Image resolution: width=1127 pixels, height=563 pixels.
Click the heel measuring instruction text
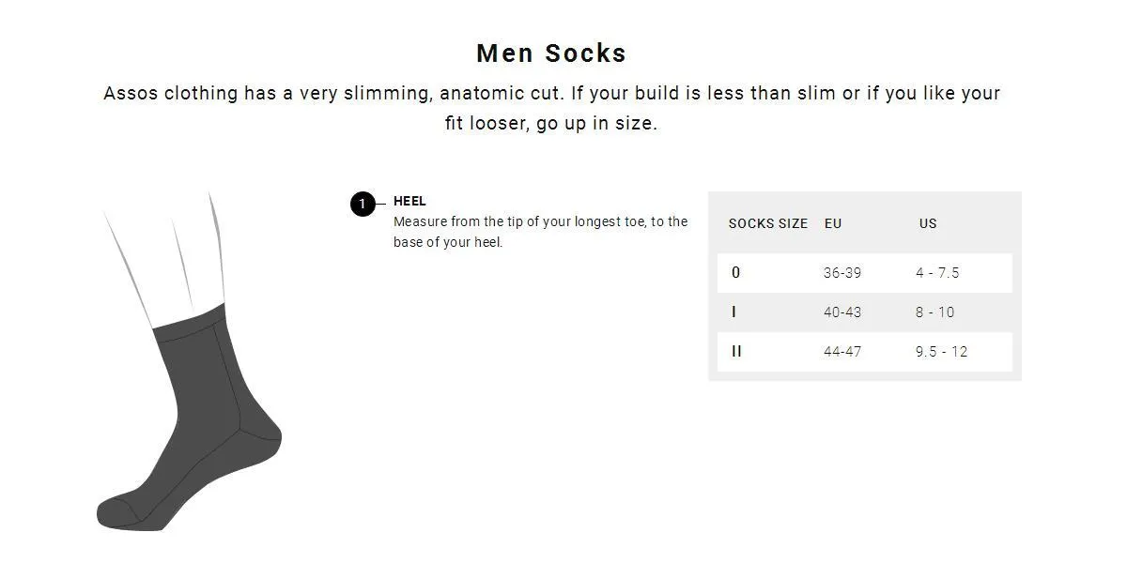click(x=540, y=232)
